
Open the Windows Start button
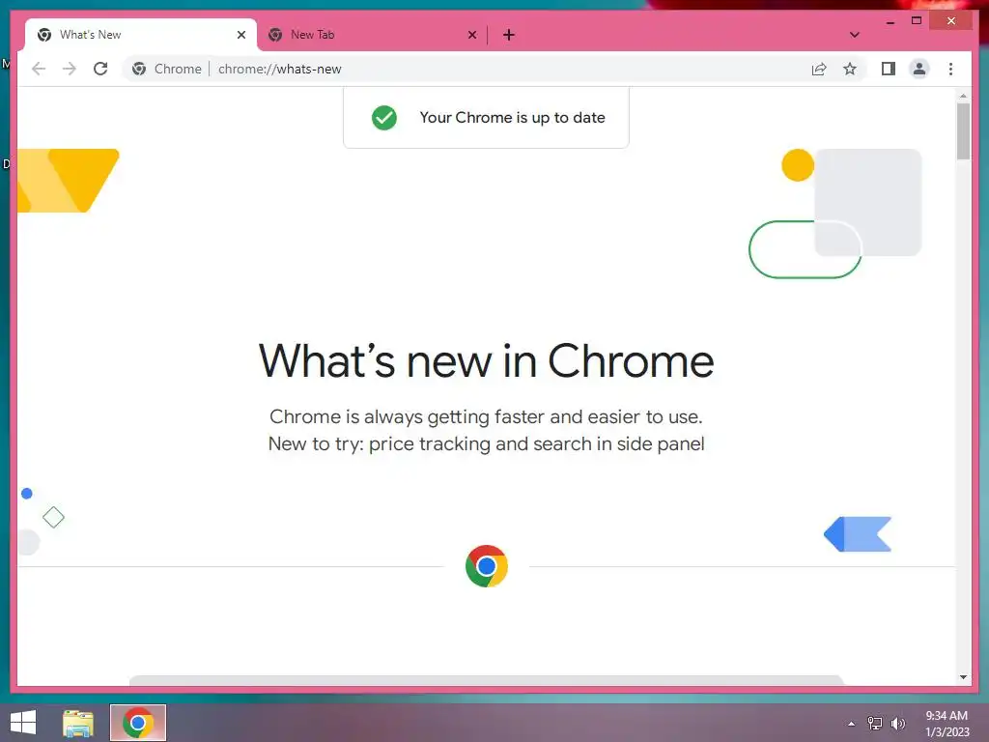23,723
